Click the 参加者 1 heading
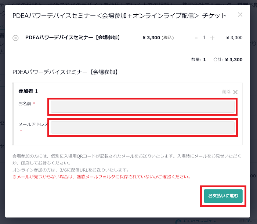The image size is (257, 224). (28, 91)
